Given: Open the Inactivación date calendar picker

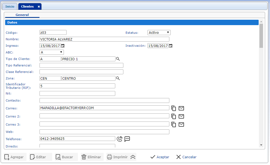Looking at the screenshot, I should pyautogui.click(x=171, y=46).
